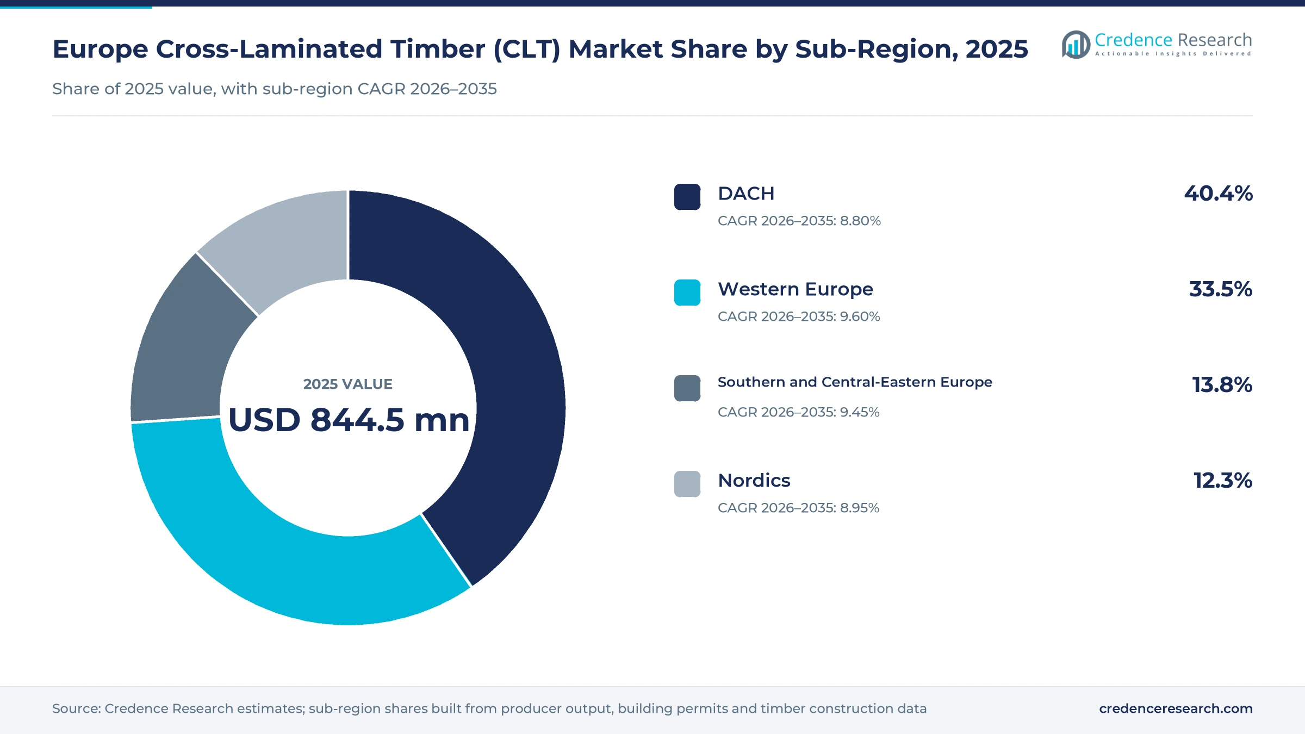
Task: Click the Credence Research brand name text
Action: click(x=1173, y=40)
